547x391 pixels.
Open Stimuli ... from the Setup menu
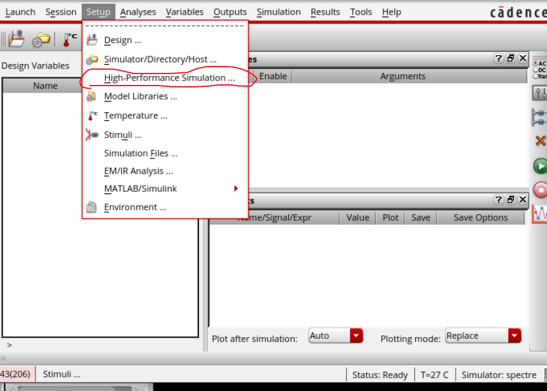165,134
